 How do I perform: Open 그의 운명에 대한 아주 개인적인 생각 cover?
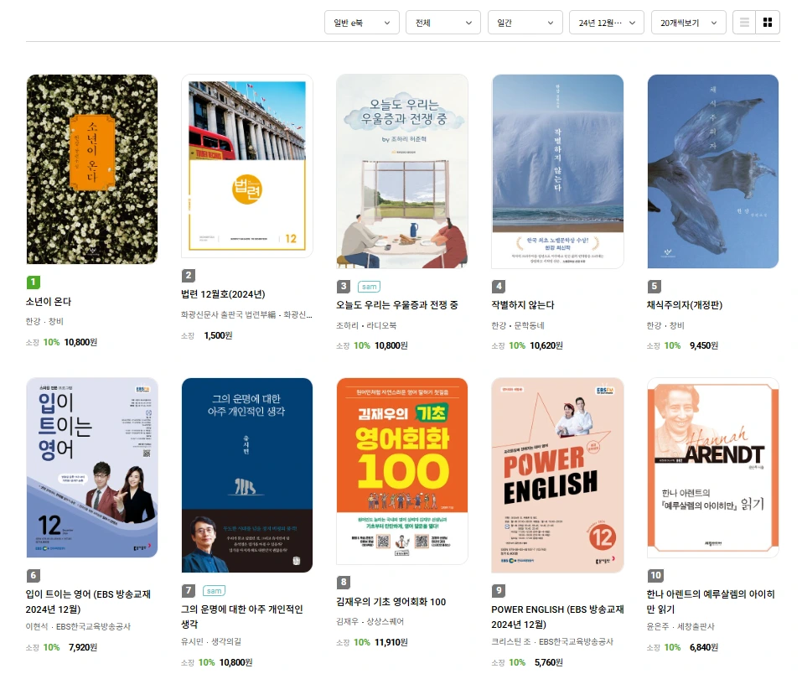coord(247,475)
